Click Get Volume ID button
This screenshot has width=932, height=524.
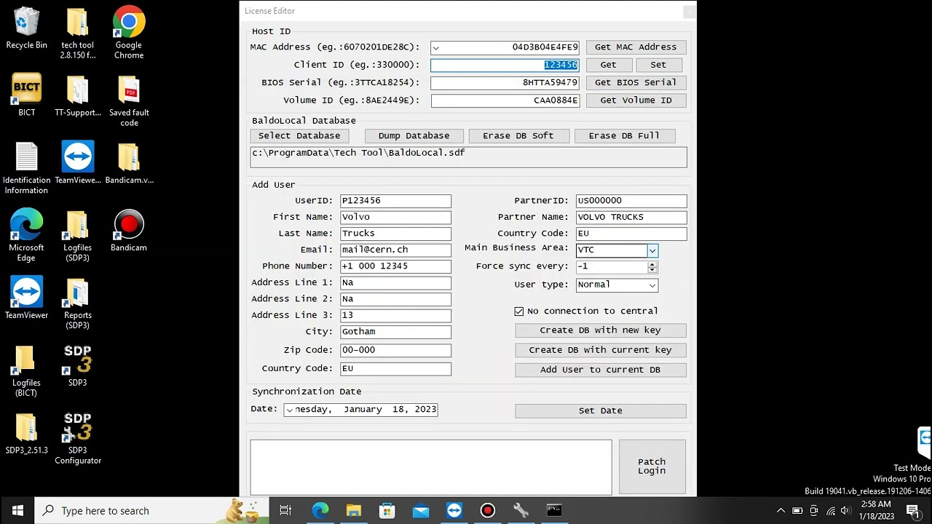coord(636,100)
